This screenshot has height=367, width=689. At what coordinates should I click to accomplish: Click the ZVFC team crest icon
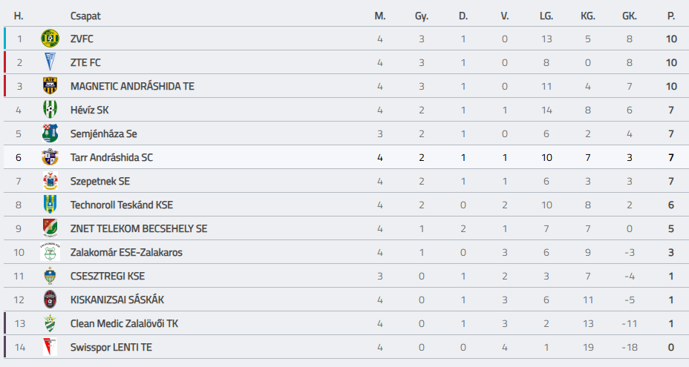(x=50, y=39)
